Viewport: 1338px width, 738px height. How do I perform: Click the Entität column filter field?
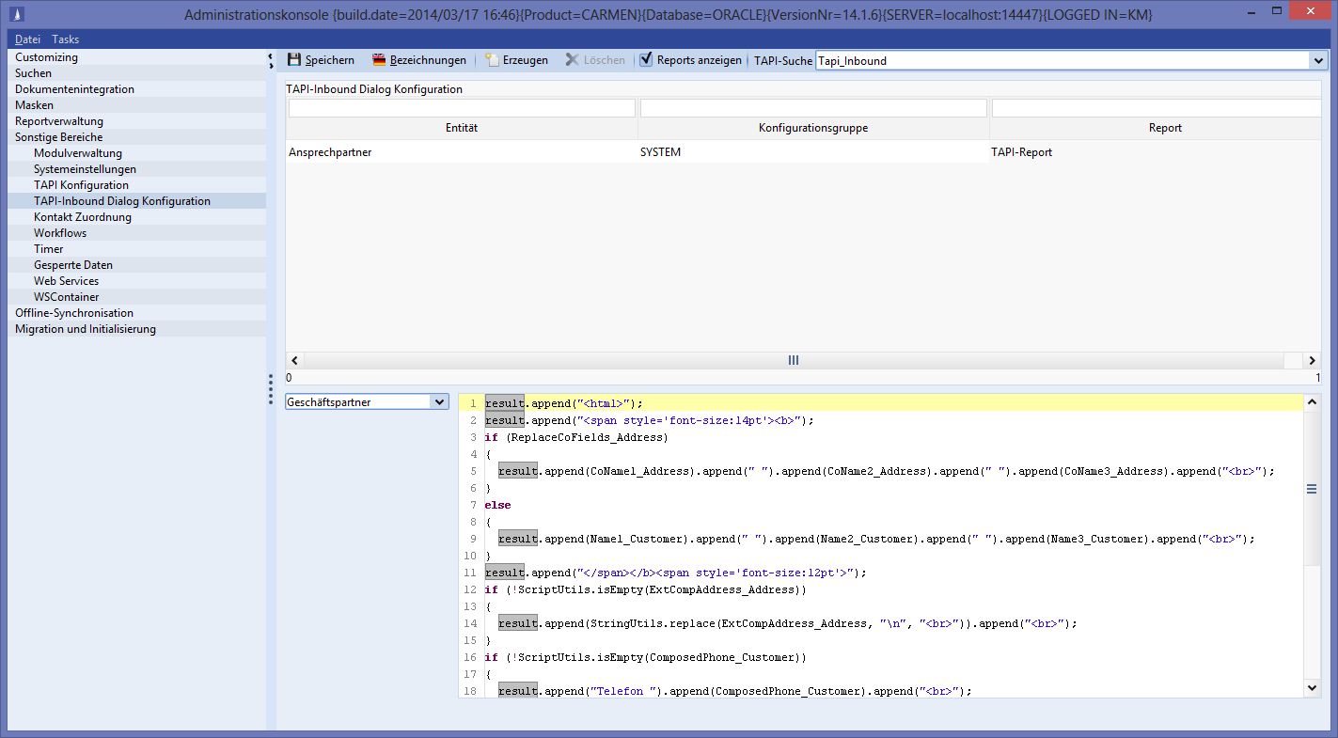[462, 108]
